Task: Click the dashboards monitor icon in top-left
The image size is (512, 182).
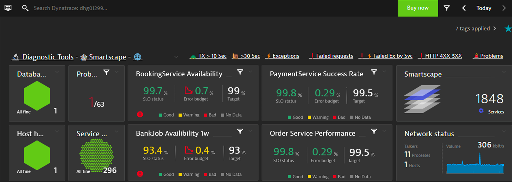Action: 8,8
